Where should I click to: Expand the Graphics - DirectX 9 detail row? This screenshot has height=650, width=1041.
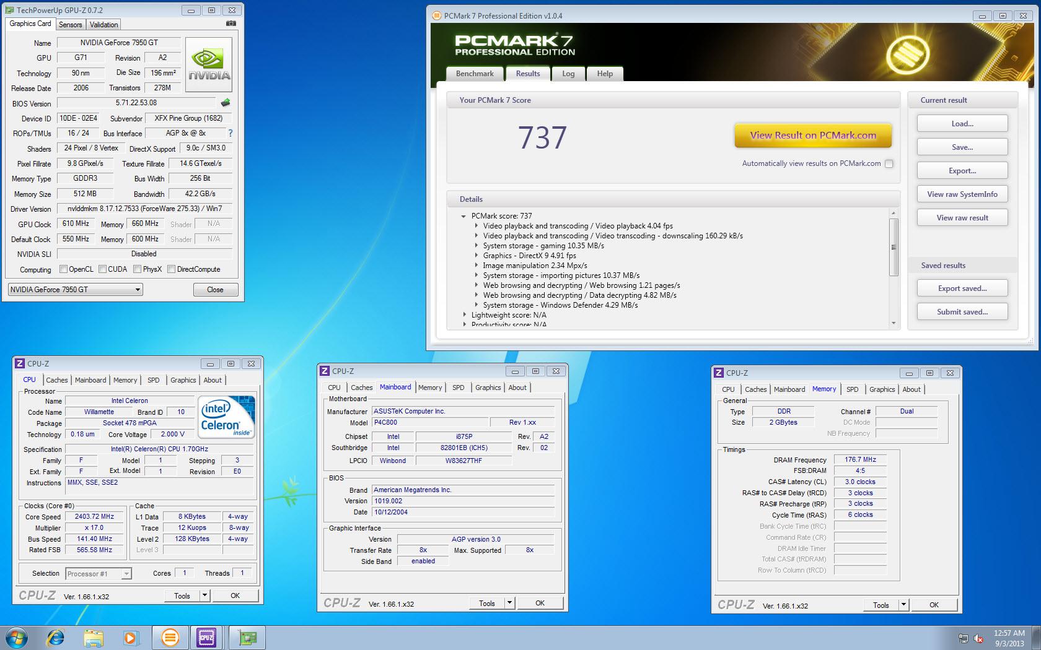476,256
